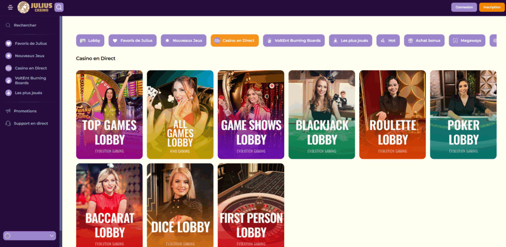The height and width of the screenshot is (247, 506).
Task: Launch the Baccarat Lobby game tile
Action: click(x=109, y=205)
